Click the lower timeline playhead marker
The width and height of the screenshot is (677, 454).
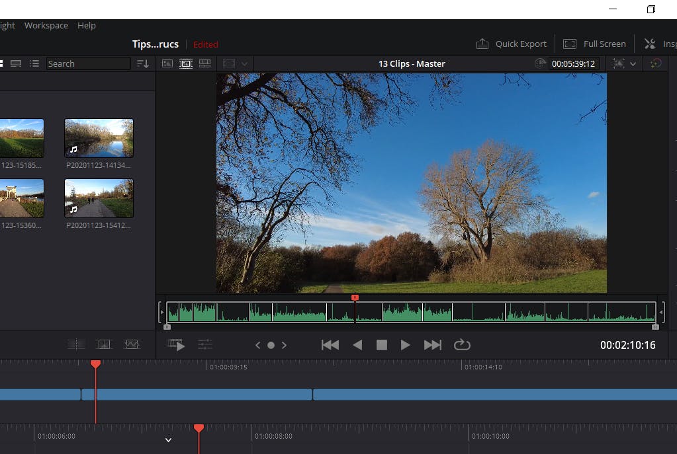[199, 428]
